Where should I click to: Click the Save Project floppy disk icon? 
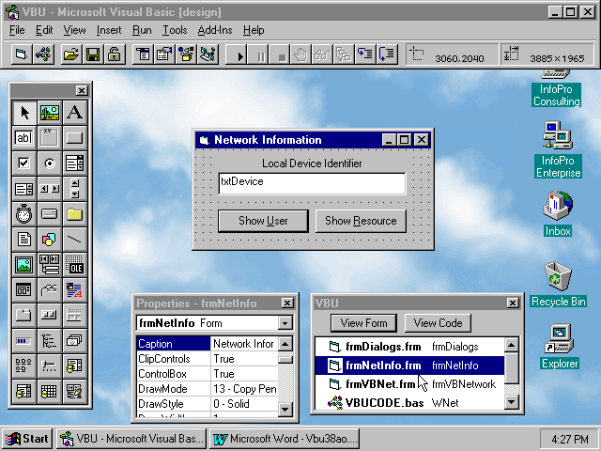point(93,54)
